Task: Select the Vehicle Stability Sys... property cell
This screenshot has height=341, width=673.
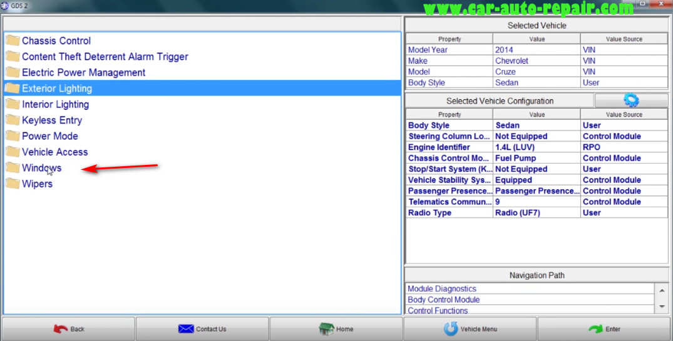Action: (x=450, y=180)
